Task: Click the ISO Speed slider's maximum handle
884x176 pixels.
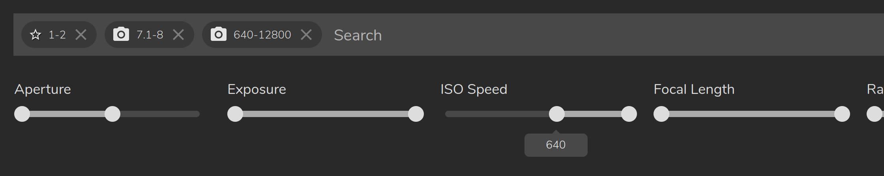Action: tap(629, 114)
